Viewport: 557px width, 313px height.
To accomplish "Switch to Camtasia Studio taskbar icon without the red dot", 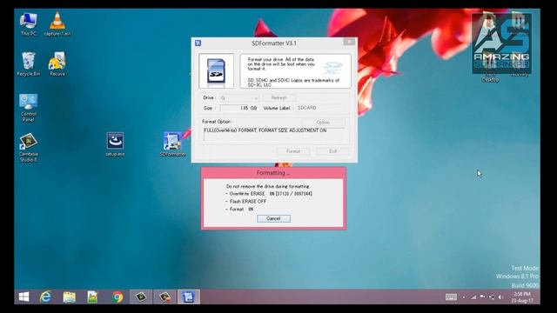I will [x=141, y=296].
